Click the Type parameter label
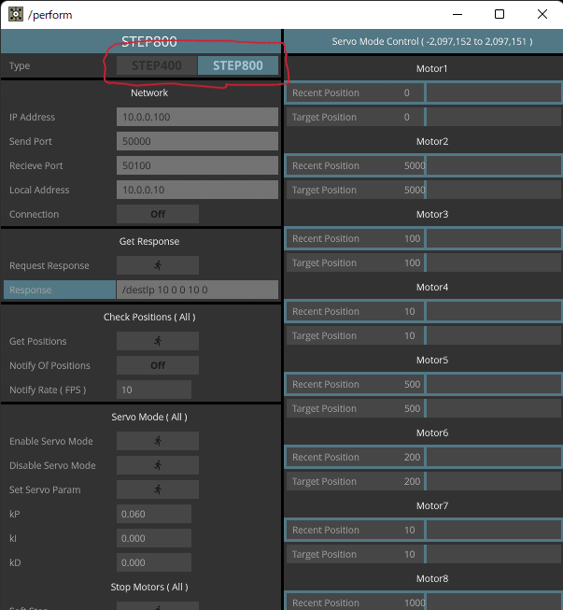 (20, 65)
